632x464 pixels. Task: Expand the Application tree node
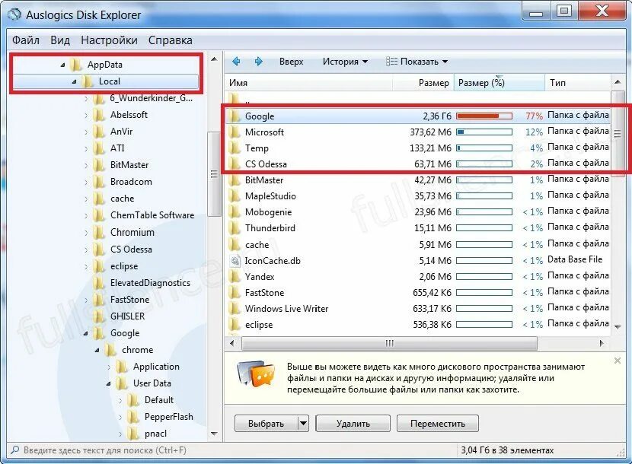109,367
